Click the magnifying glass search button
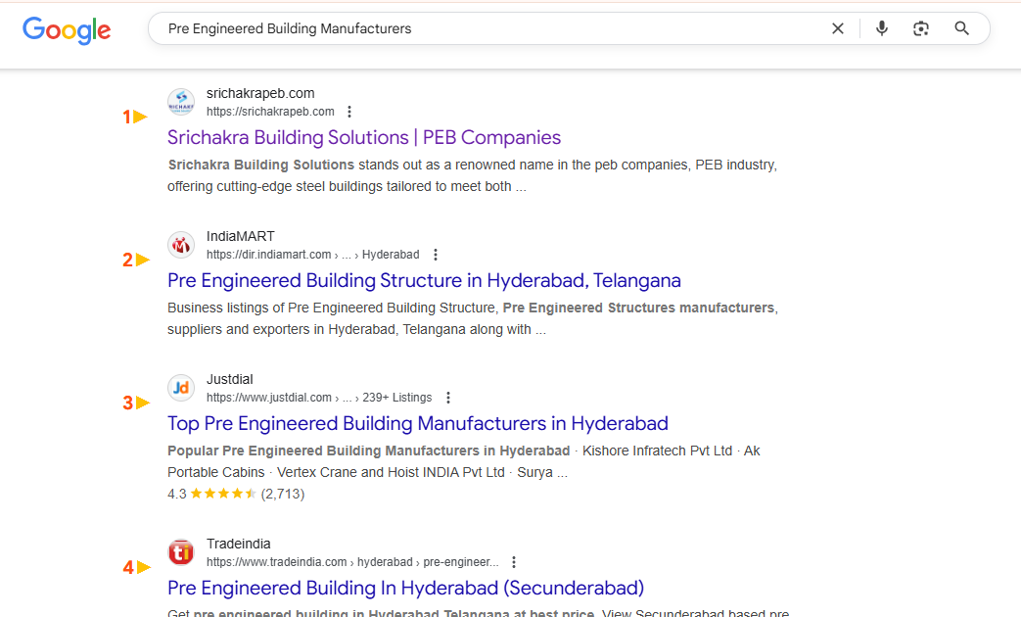Viewport: 1021px width, 617px height. pyautogui.click(x=961, y=29)
